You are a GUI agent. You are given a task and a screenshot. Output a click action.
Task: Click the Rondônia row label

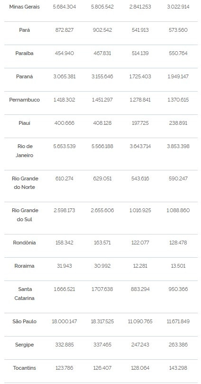tap(25, 243)
